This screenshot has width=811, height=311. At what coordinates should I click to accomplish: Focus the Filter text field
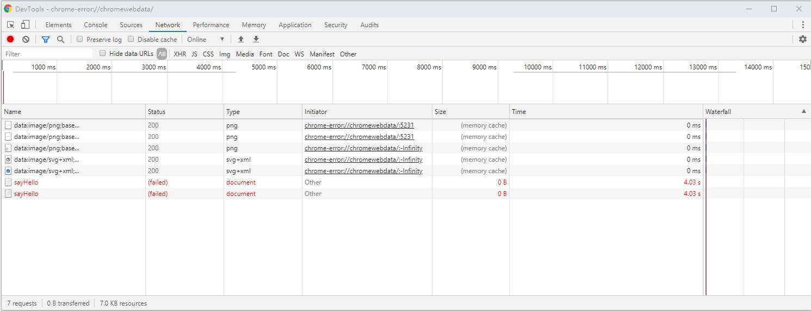click(48, 54)
